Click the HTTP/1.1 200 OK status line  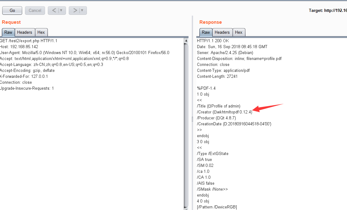click(x=213, y=41)
